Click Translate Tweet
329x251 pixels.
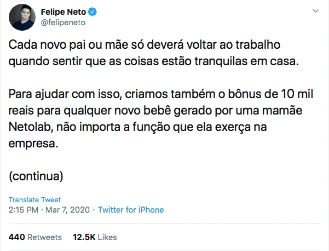click(35, 199)
